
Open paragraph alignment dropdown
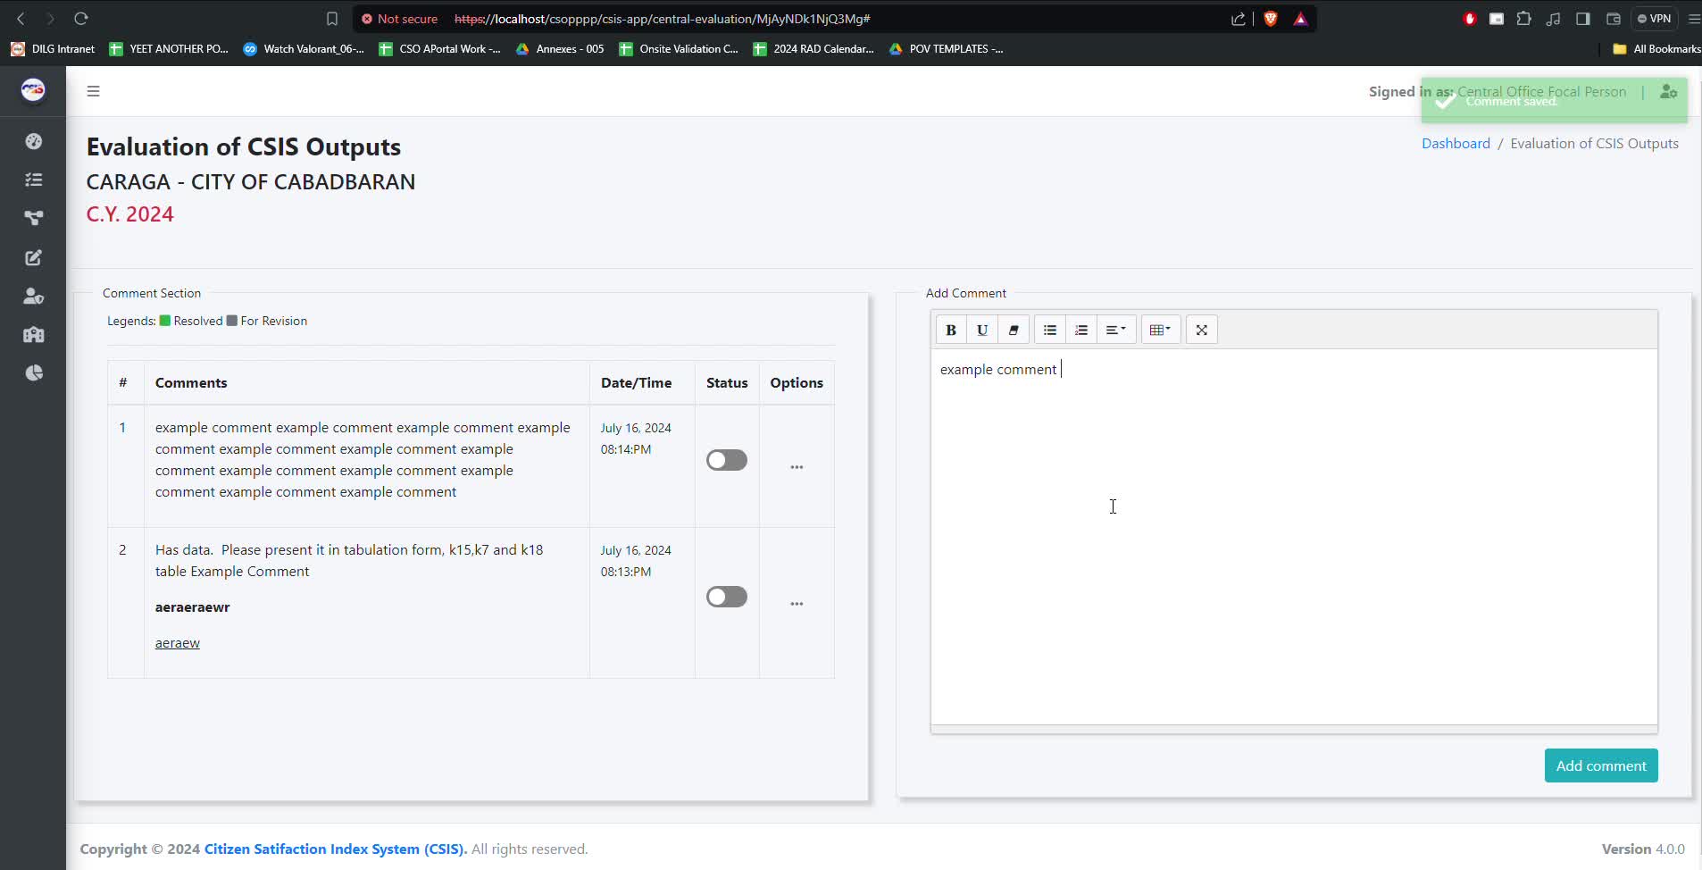point(1115,330)
